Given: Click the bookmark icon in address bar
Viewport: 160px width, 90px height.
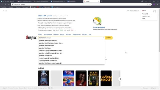Looking at the screenshot, I should [150, 4].
